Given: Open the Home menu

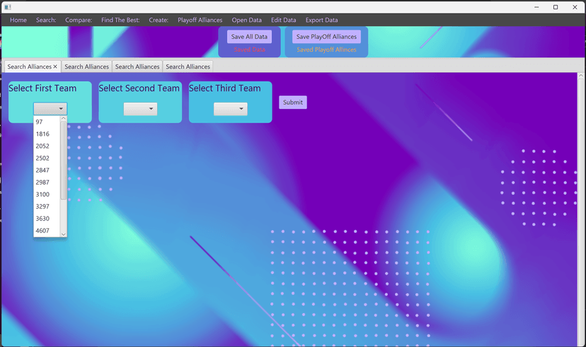Looking at the screenshot, I should [x=18, y=20].
